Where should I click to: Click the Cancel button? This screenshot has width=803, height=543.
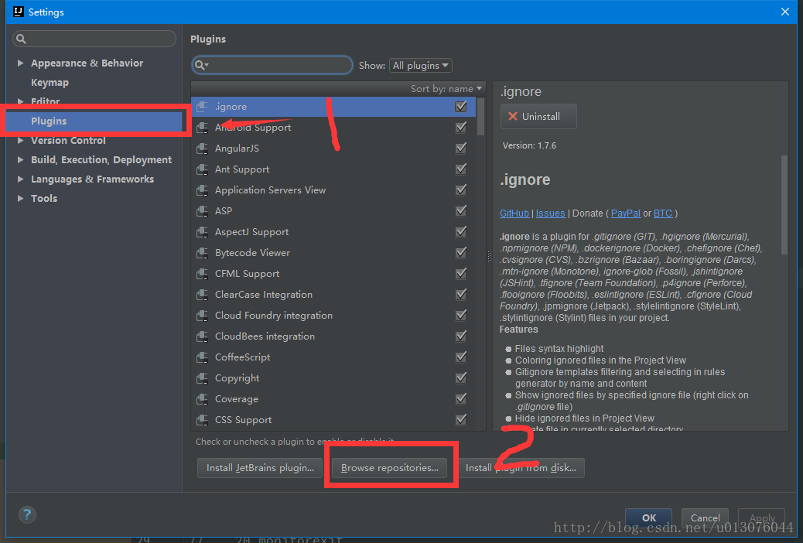(x=705, y=517)
